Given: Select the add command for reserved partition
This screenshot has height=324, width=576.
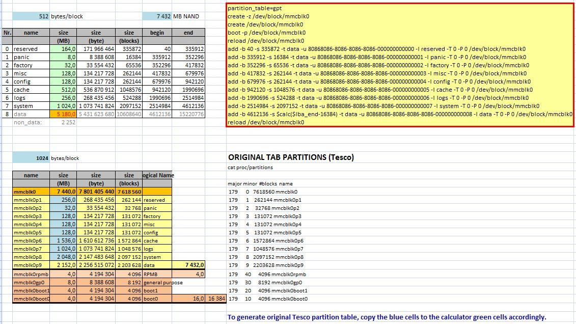Looking at the screenshot, I should click(x=376, y=49).
